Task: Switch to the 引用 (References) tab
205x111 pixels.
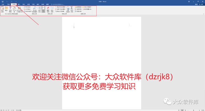Action: 33,5
